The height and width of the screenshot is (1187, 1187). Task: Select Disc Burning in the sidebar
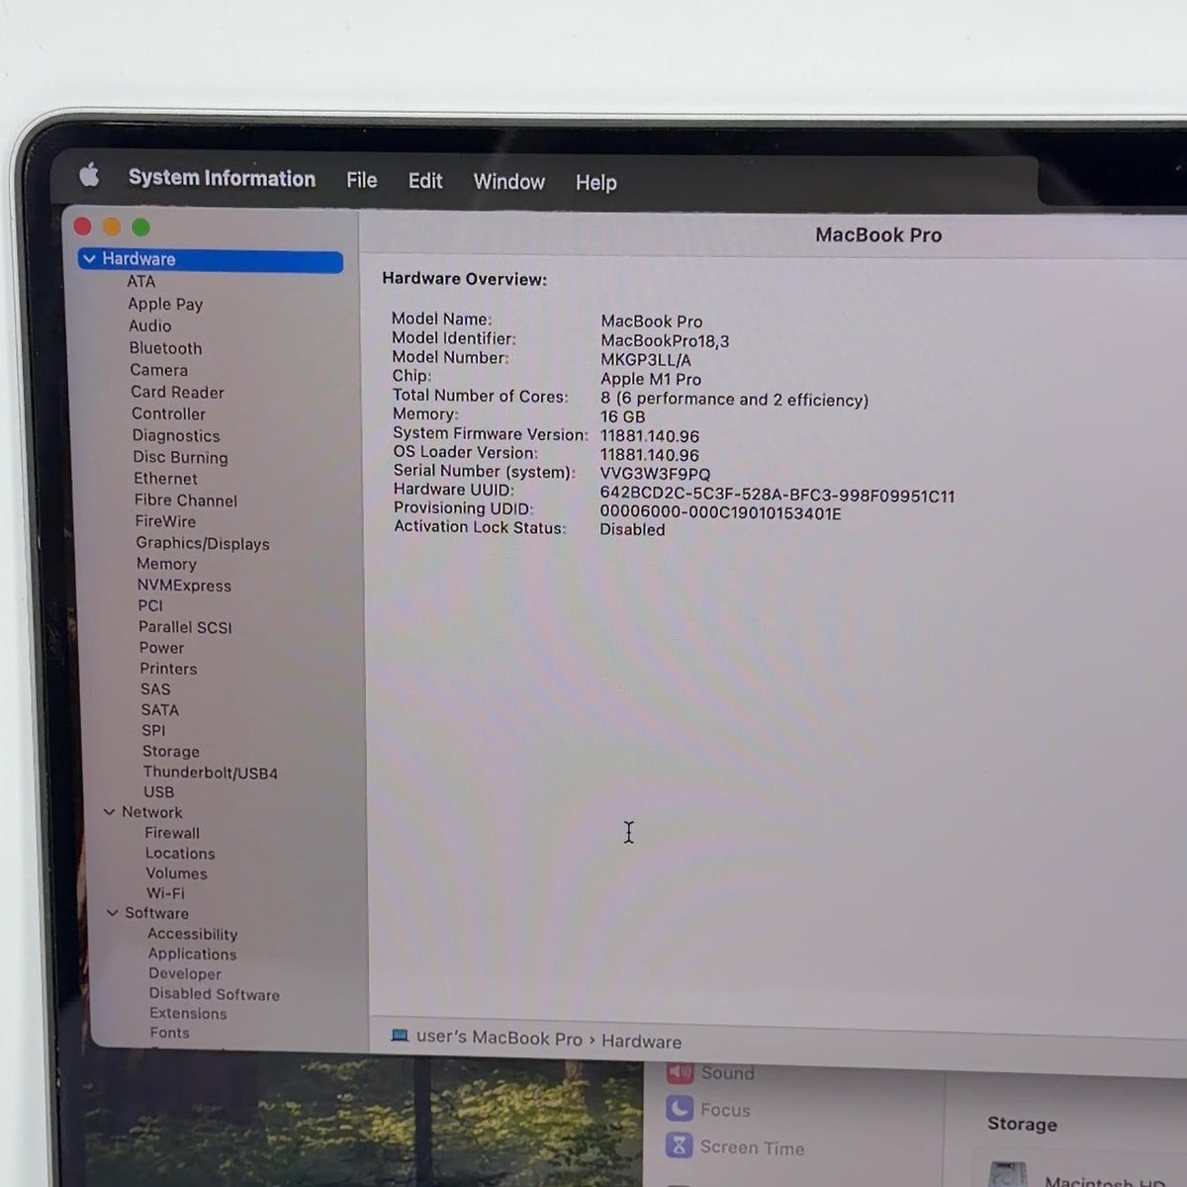[x=180, y=458]
